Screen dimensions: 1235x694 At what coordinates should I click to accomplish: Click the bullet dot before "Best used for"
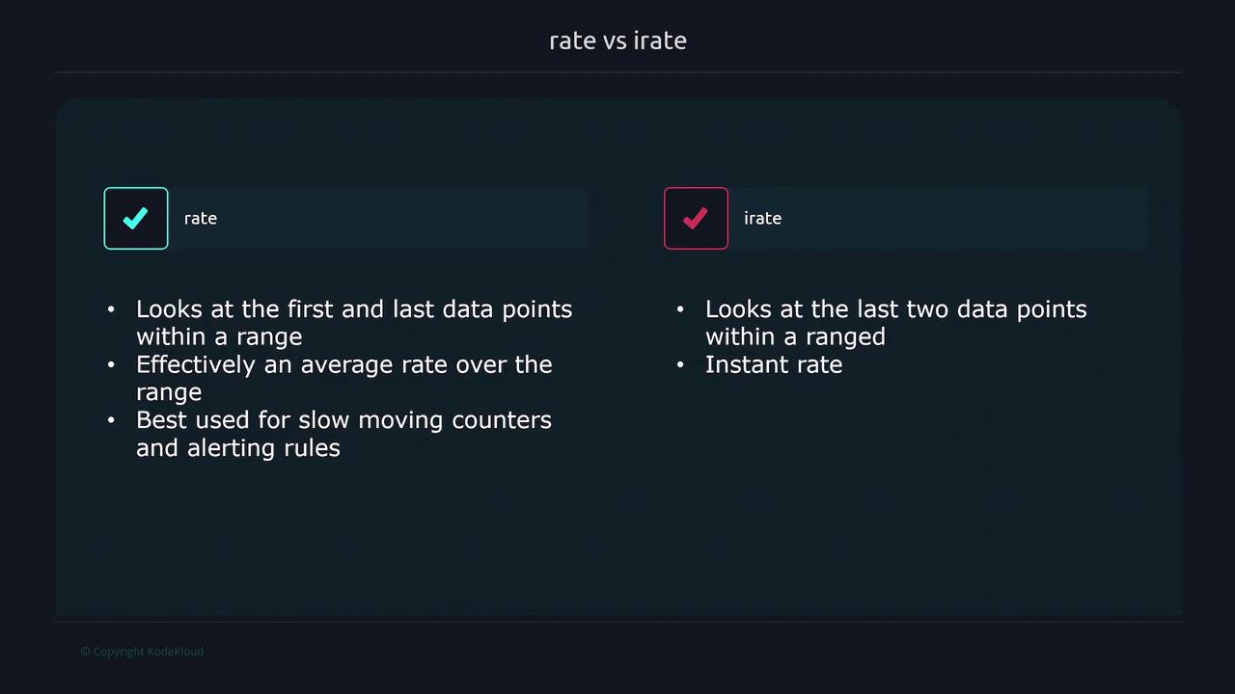111,420
